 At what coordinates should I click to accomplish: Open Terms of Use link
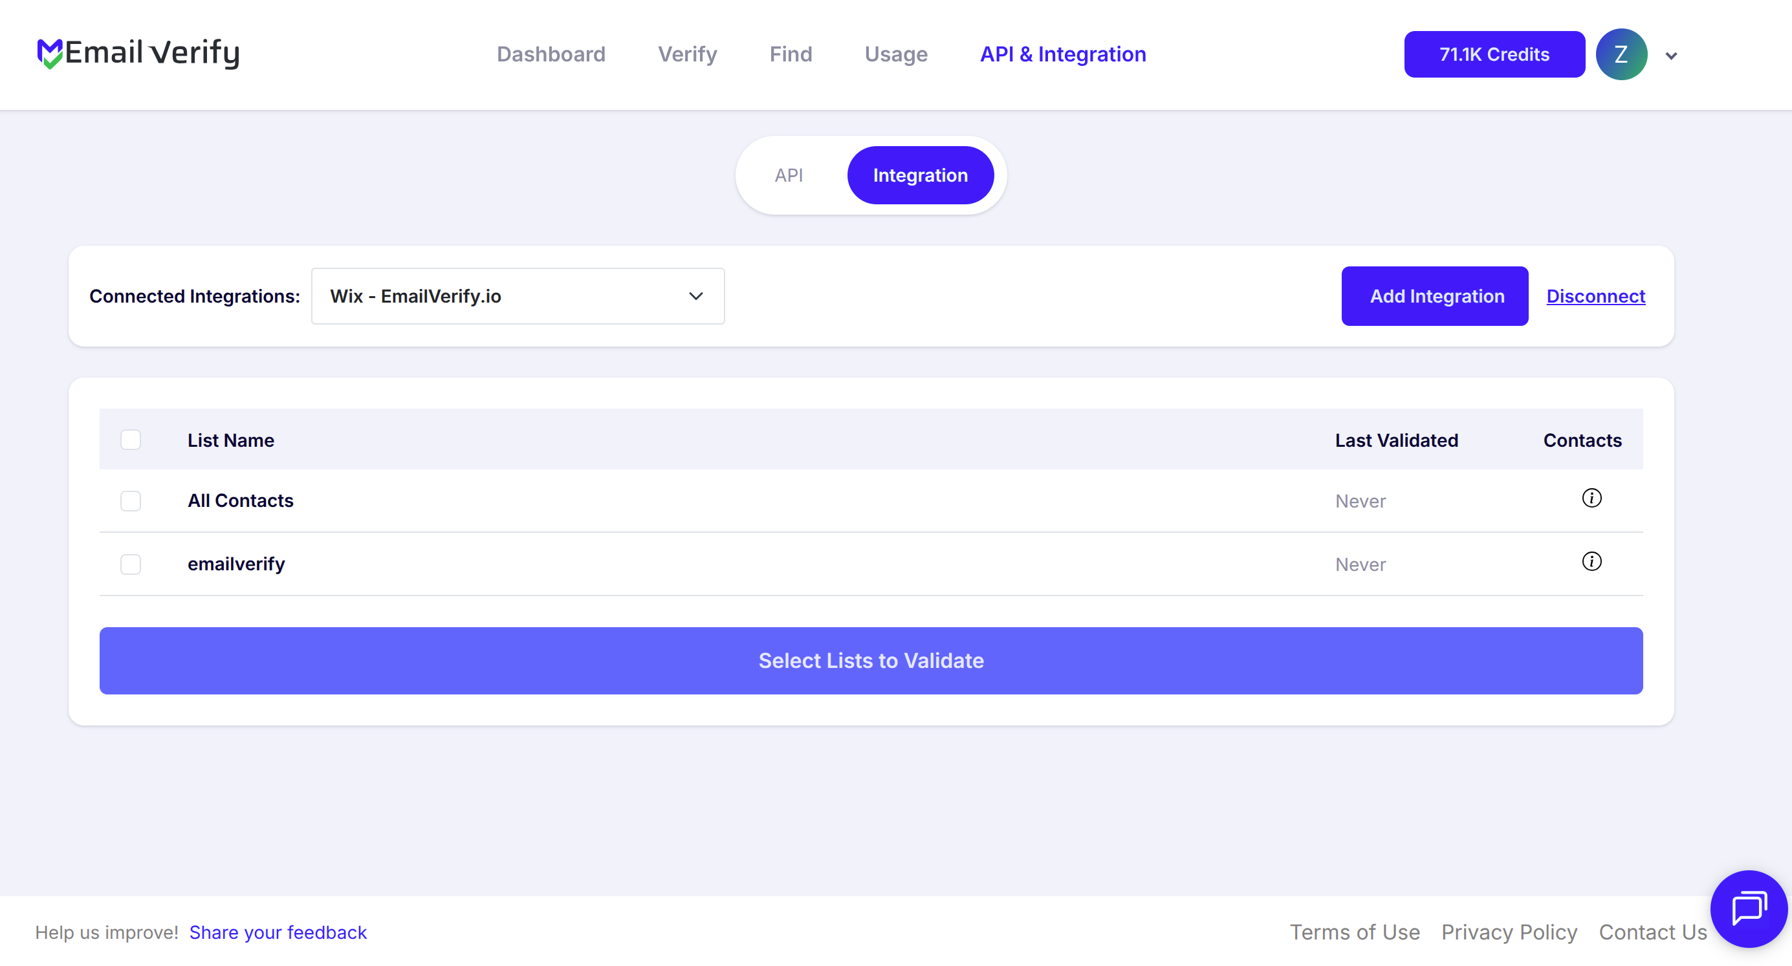pos(1355,932)
